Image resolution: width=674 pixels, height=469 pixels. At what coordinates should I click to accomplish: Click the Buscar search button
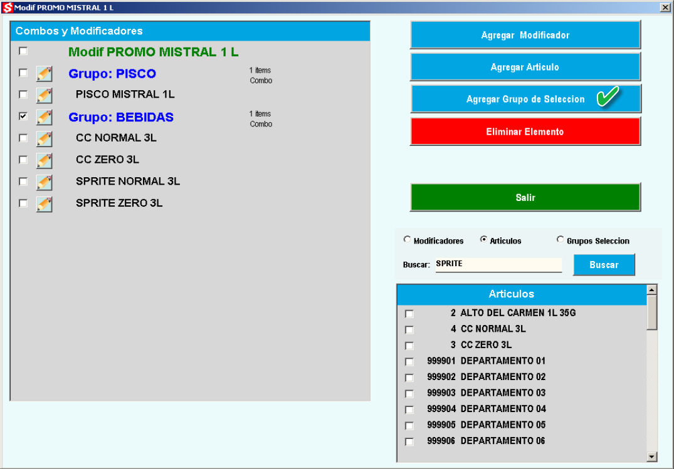click(604, 265)
